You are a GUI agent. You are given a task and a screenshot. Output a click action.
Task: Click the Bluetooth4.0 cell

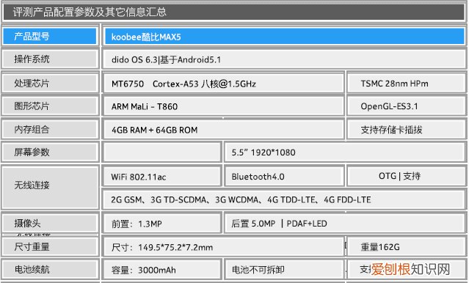click(284, 176)
